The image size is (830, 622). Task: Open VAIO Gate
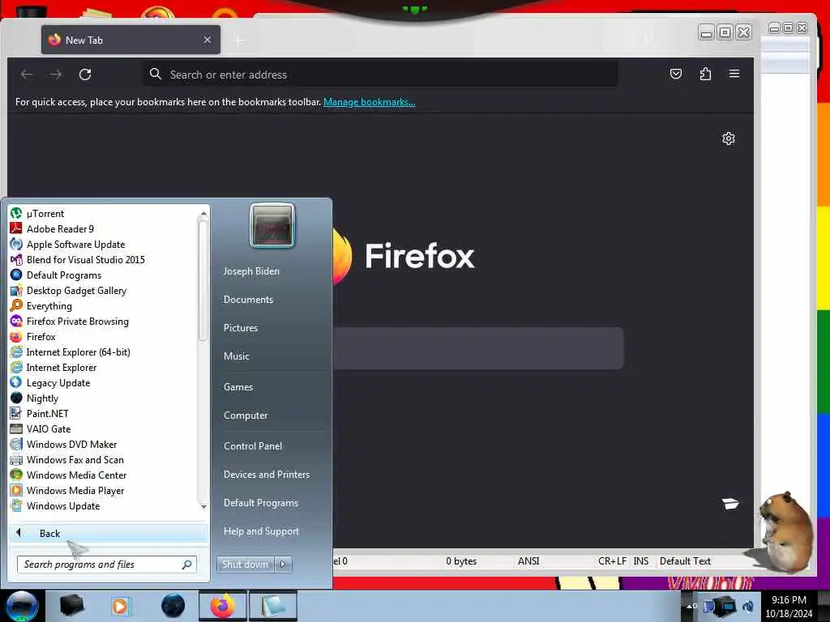tap(48, 429)
